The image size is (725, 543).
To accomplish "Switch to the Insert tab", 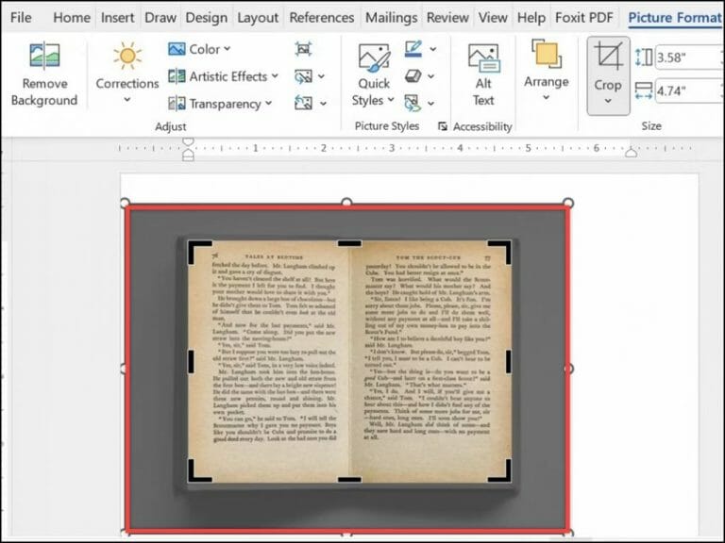I will point(117,18).
